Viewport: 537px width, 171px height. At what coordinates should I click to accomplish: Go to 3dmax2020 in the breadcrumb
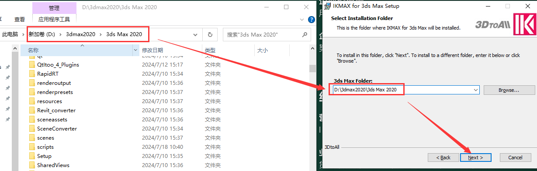click(x=80, y=34)
